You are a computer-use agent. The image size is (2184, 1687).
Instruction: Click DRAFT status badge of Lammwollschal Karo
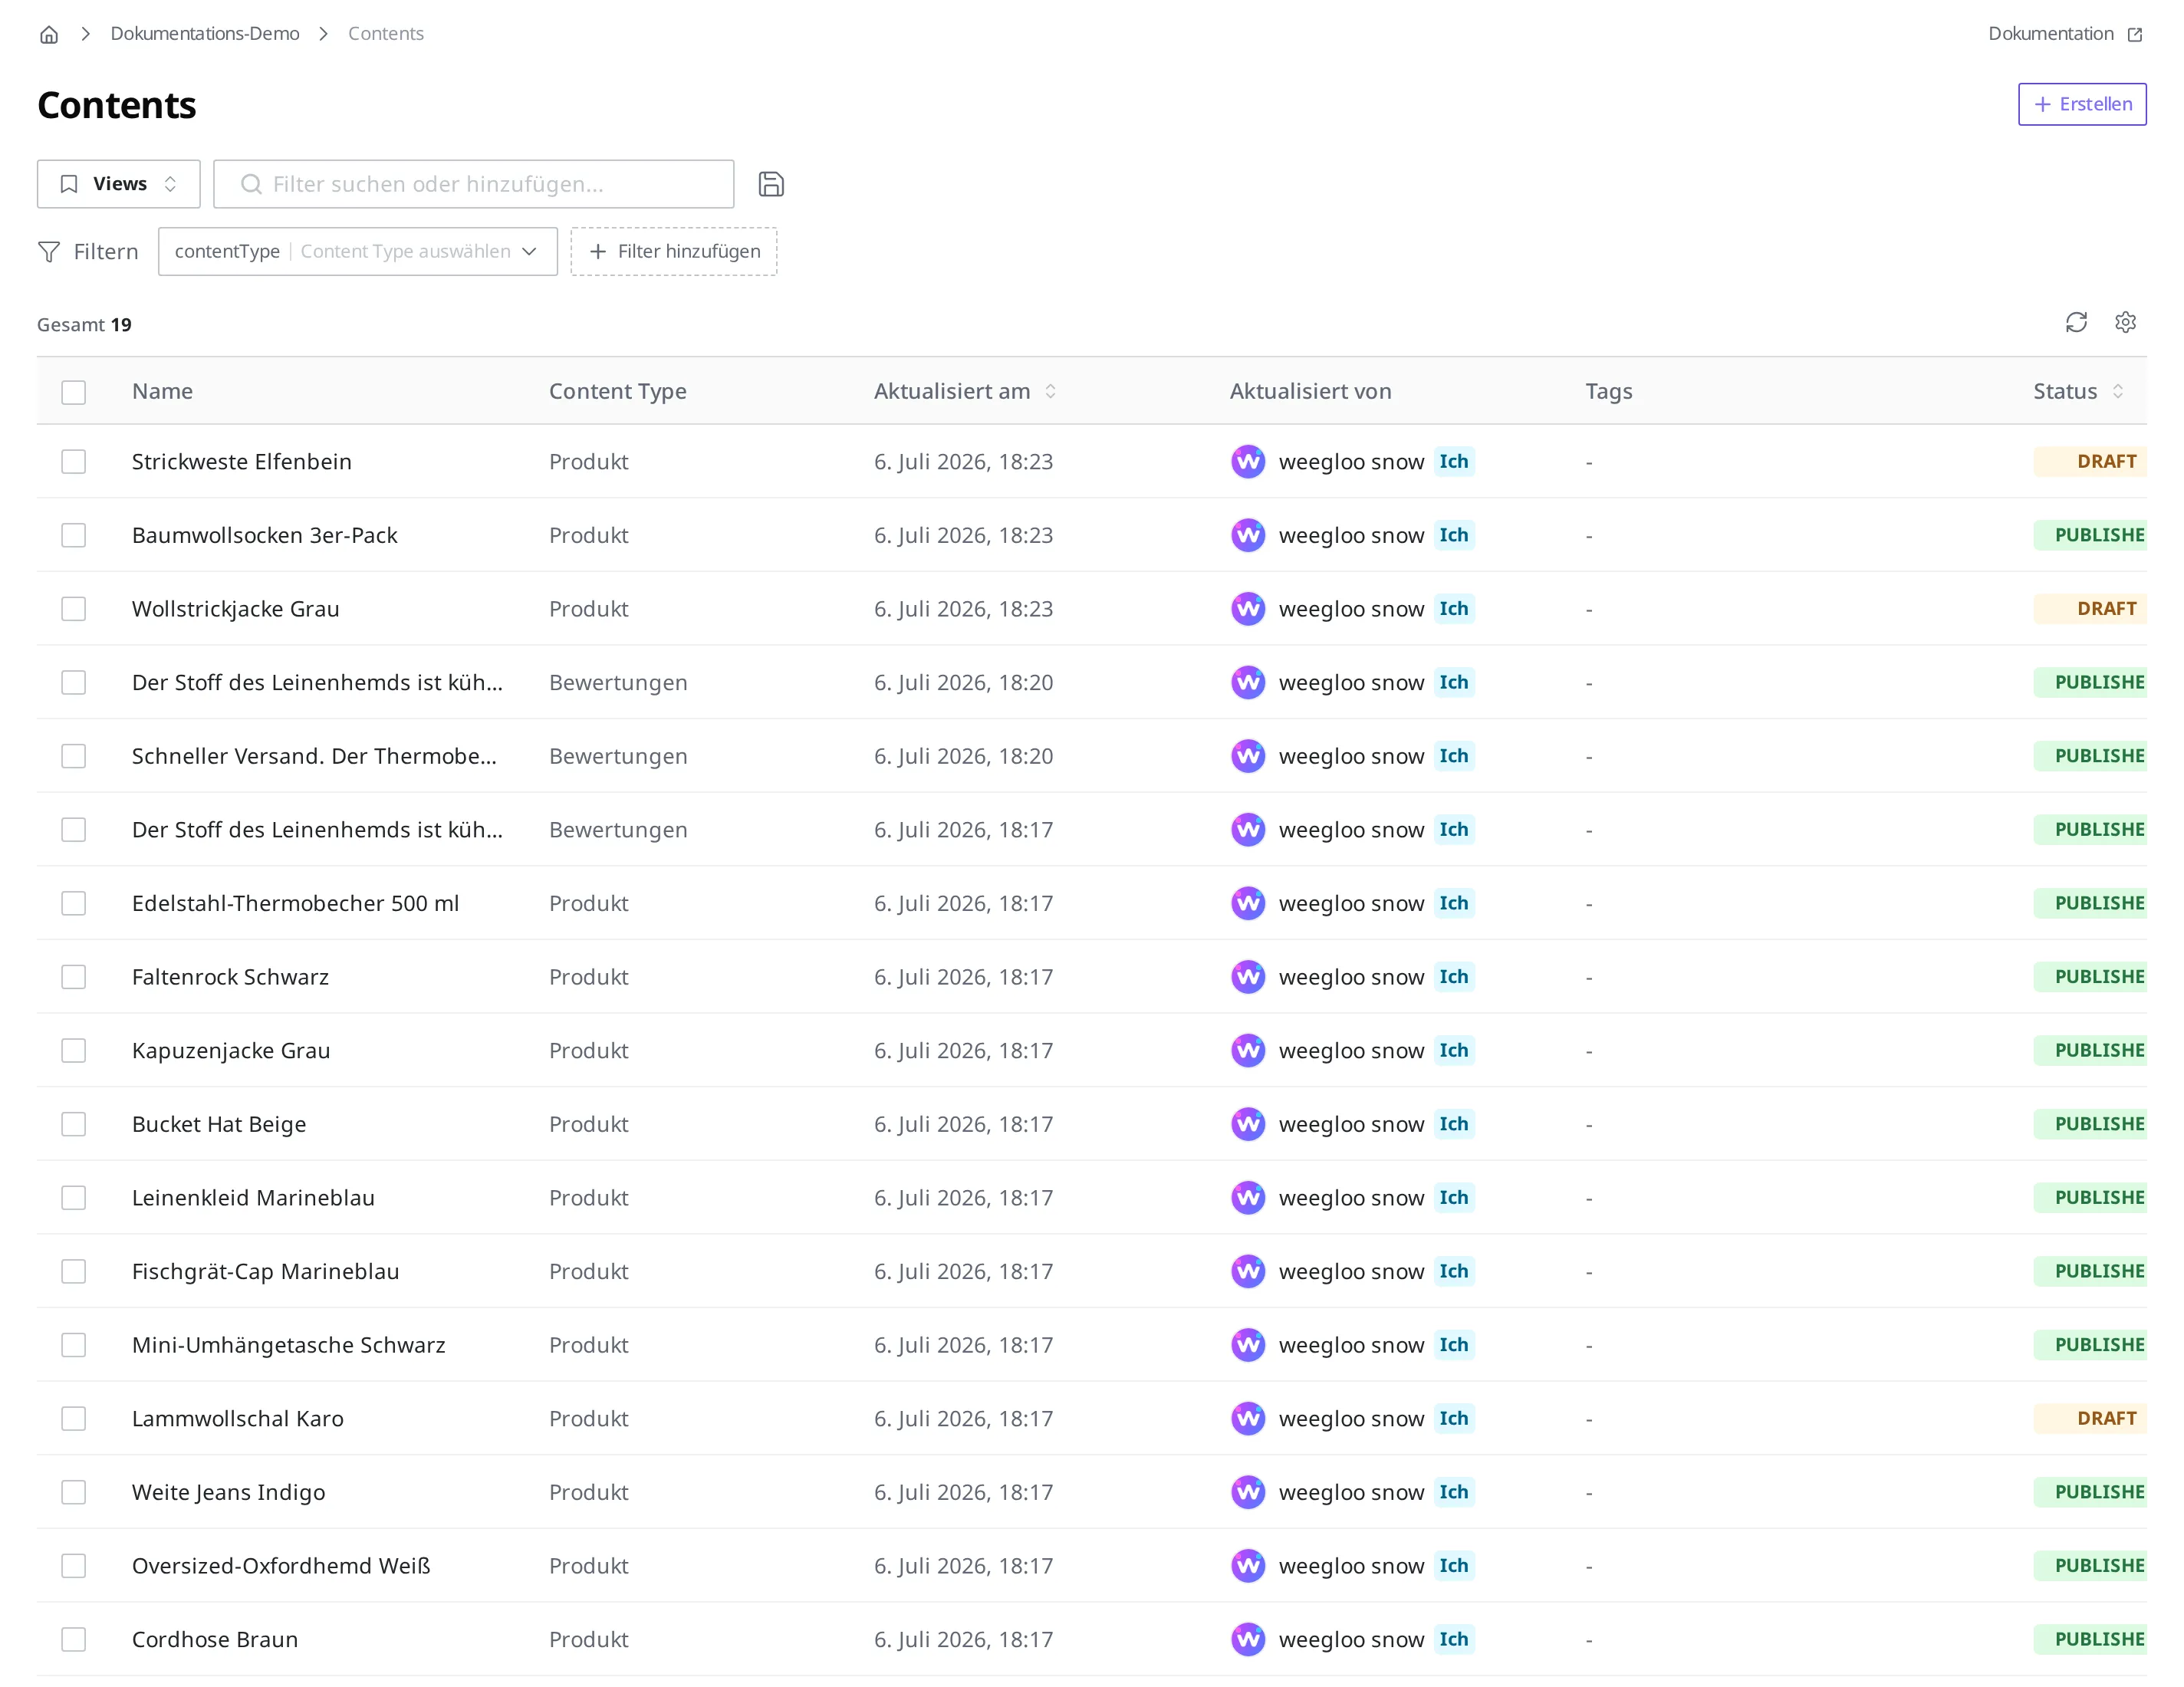(x=2090, y=1418)
